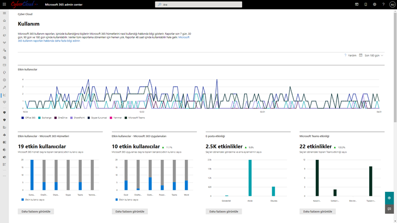Toggle the Microsoft Teams legend series
The height and width of the screenshot is (223, 397).
135,118
